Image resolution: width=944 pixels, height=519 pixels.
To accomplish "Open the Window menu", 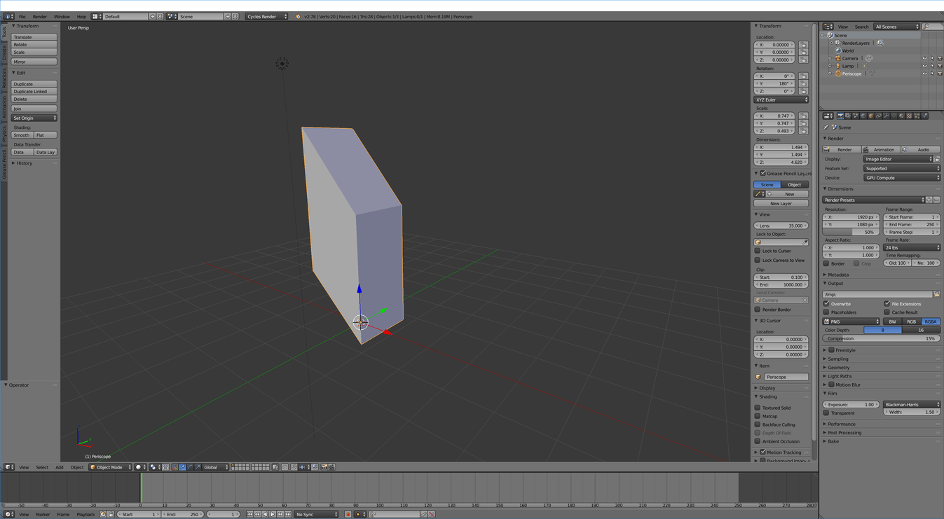I will [62, 17].
